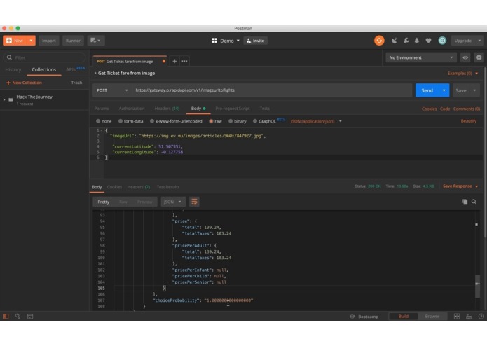Open the No Environment dropdown
Screen dimensions: 487x346
tap(420, 57)
